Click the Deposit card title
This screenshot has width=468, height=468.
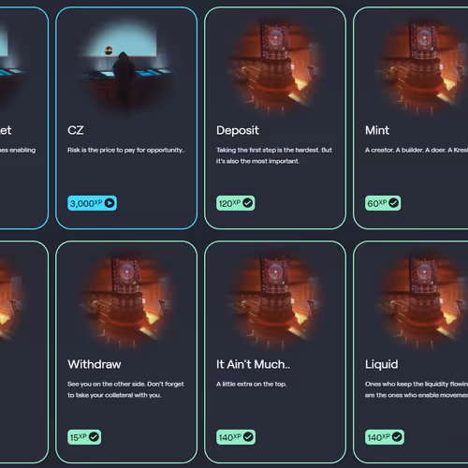(238, 131)
